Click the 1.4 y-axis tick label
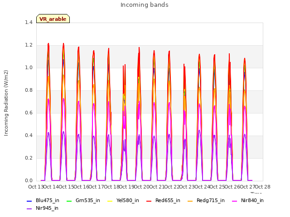This screenshot has height=217, width=290. coord(29,22)
